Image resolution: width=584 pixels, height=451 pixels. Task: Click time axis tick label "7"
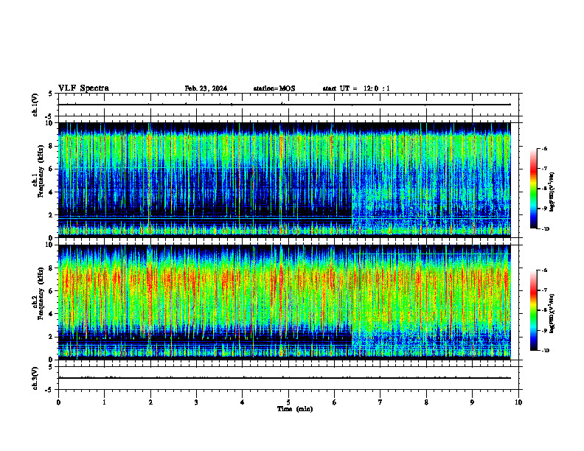(380, 402)
